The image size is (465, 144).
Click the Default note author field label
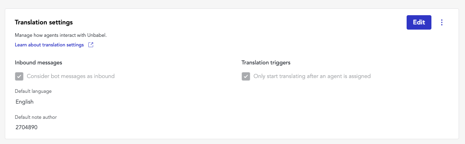(36, 117)
